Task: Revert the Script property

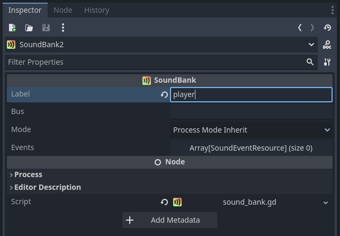Action: tap(164, 202)
